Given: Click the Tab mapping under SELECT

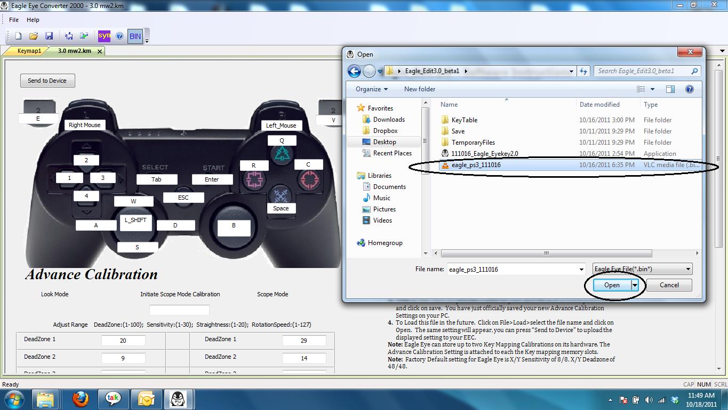Looking at the screenshot, I should coord(156,179).
